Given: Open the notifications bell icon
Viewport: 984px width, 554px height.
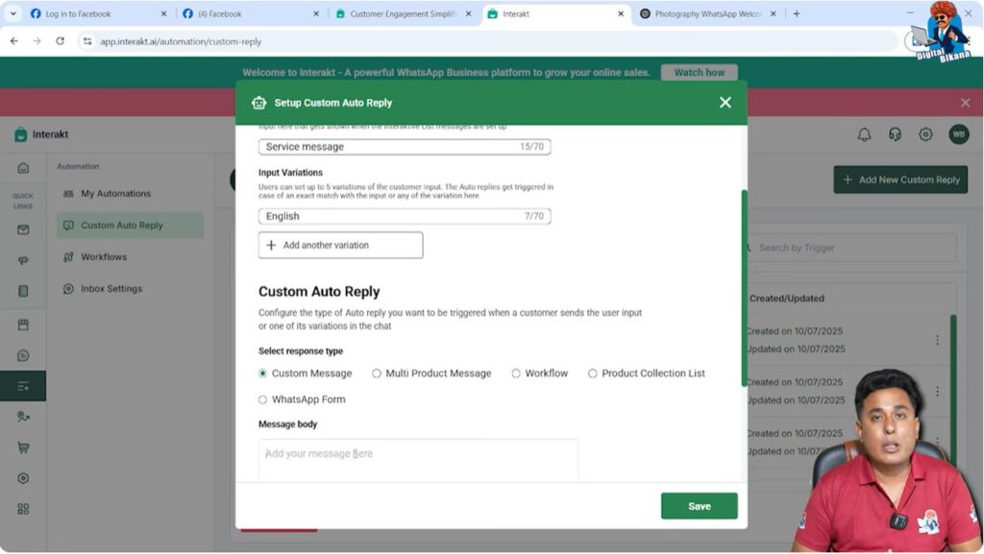Looking at the screenshot, I should (866, 134).
